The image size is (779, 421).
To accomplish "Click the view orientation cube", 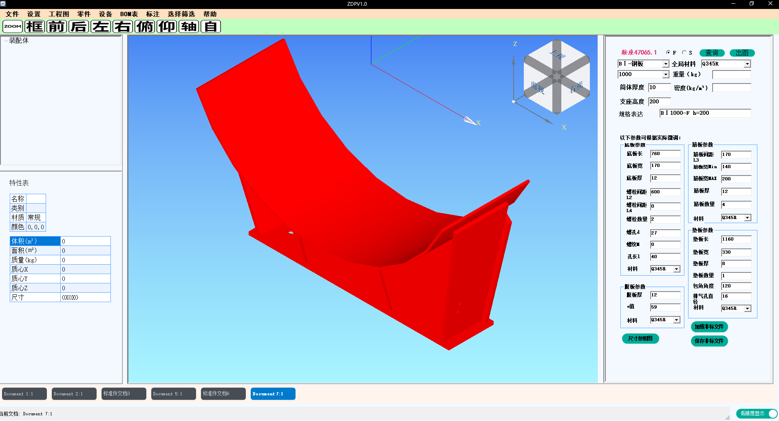I will pyautogui.click(x=556, y=77).
